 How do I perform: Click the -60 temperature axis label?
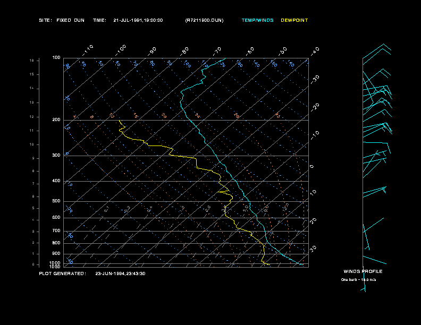250,52
